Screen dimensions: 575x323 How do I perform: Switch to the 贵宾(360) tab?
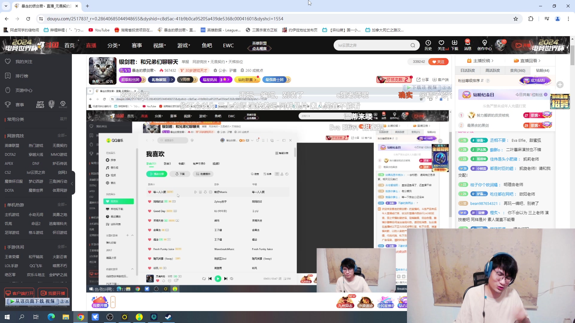click(518, 70)
